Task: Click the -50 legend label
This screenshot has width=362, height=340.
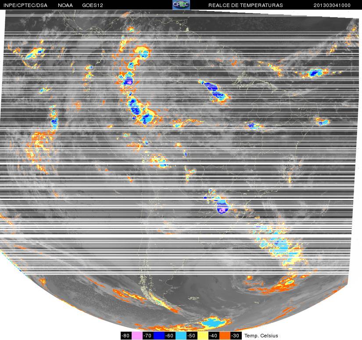Action: [x=192, y=336]
